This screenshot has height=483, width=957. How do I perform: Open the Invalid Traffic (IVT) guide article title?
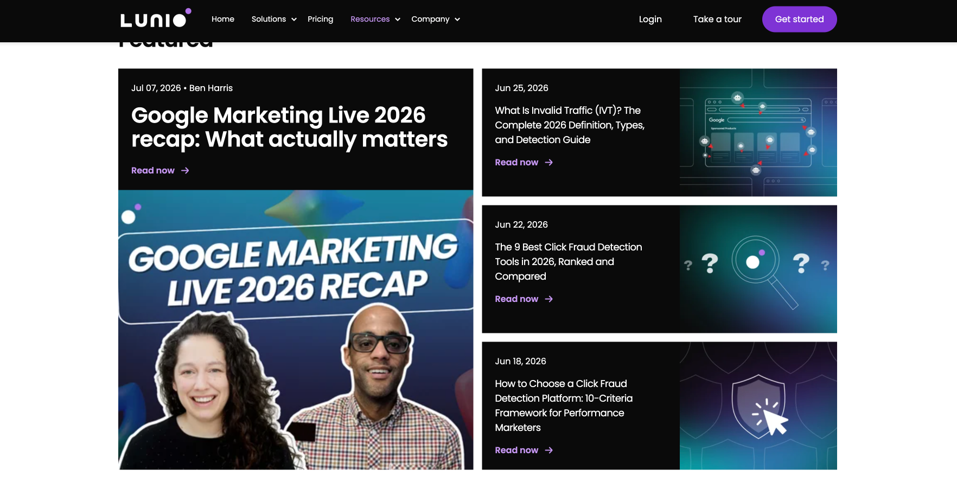point(570,125)
